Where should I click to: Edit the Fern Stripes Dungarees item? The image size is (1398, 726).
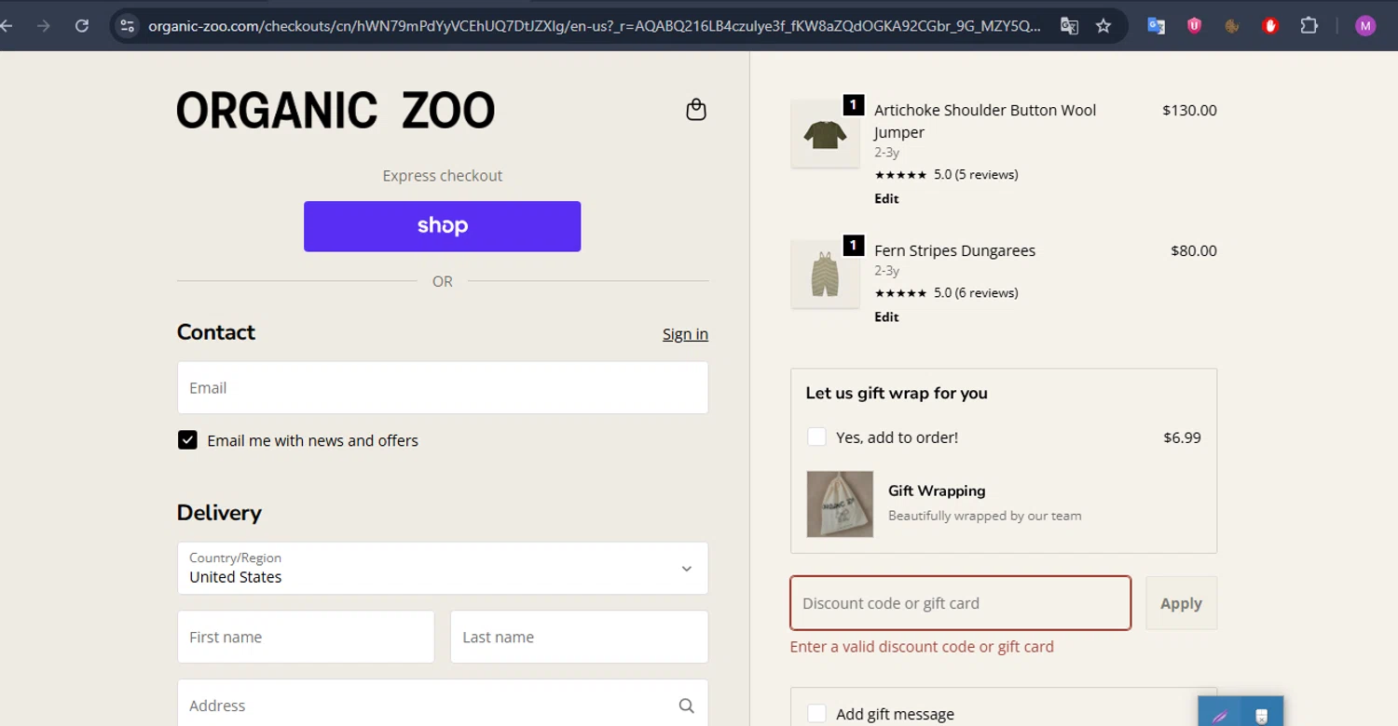tap(886, 316)
